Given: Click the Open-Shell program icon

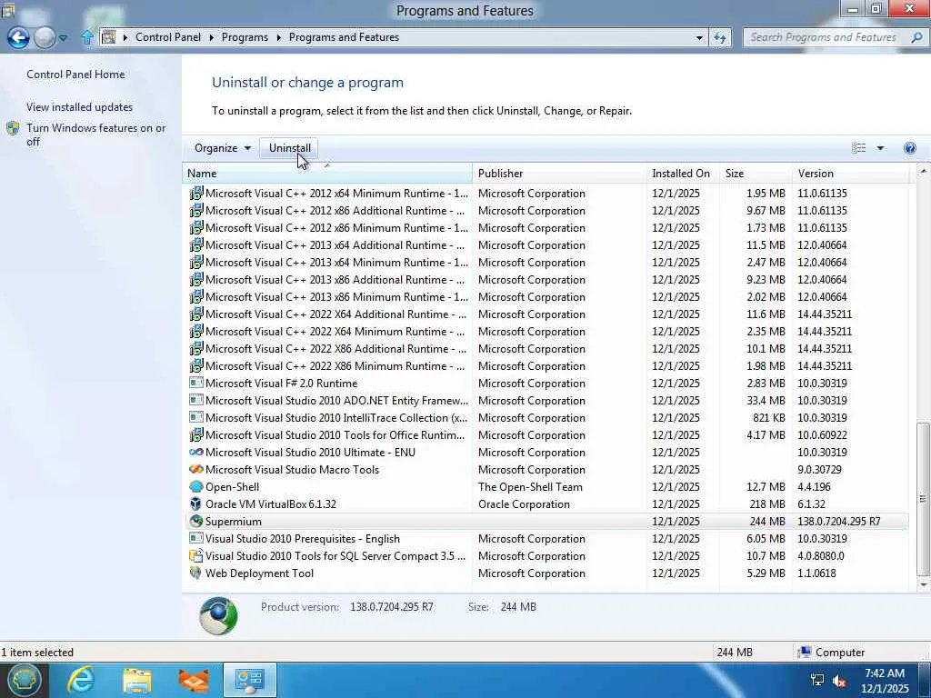Looking at the screenshot, I should point(196,487).
